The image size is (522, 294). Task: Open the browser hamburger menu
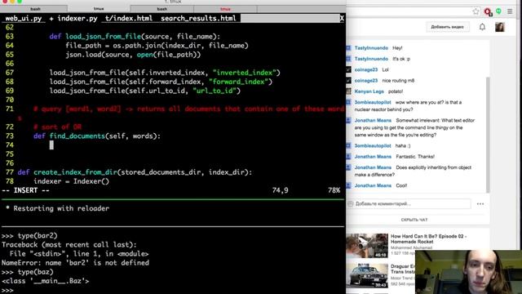click(510, 11)
